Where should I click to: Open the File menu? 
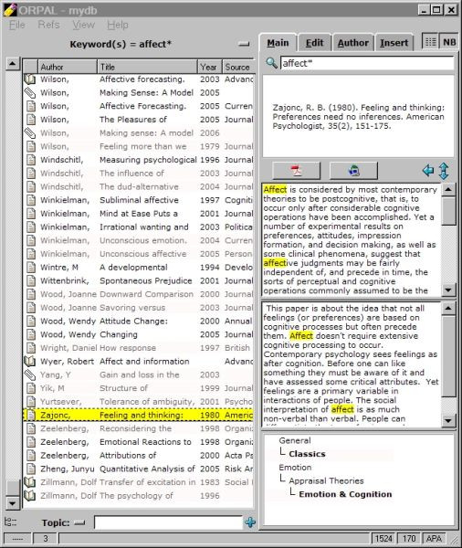pyautogui.click(x=16, y=25)
